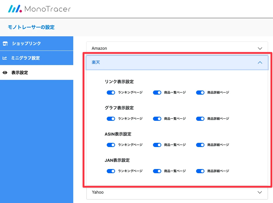Toggle ASIN表示設定 商品一覧ページ switch

point(157,145)
